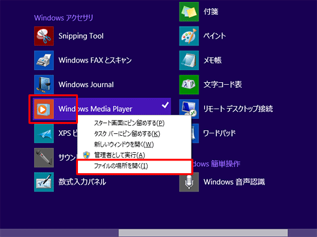This screenshot has width=317, height=237.
Task: Click the 文字コード表 text label
Action: click(x=223, y=85)
